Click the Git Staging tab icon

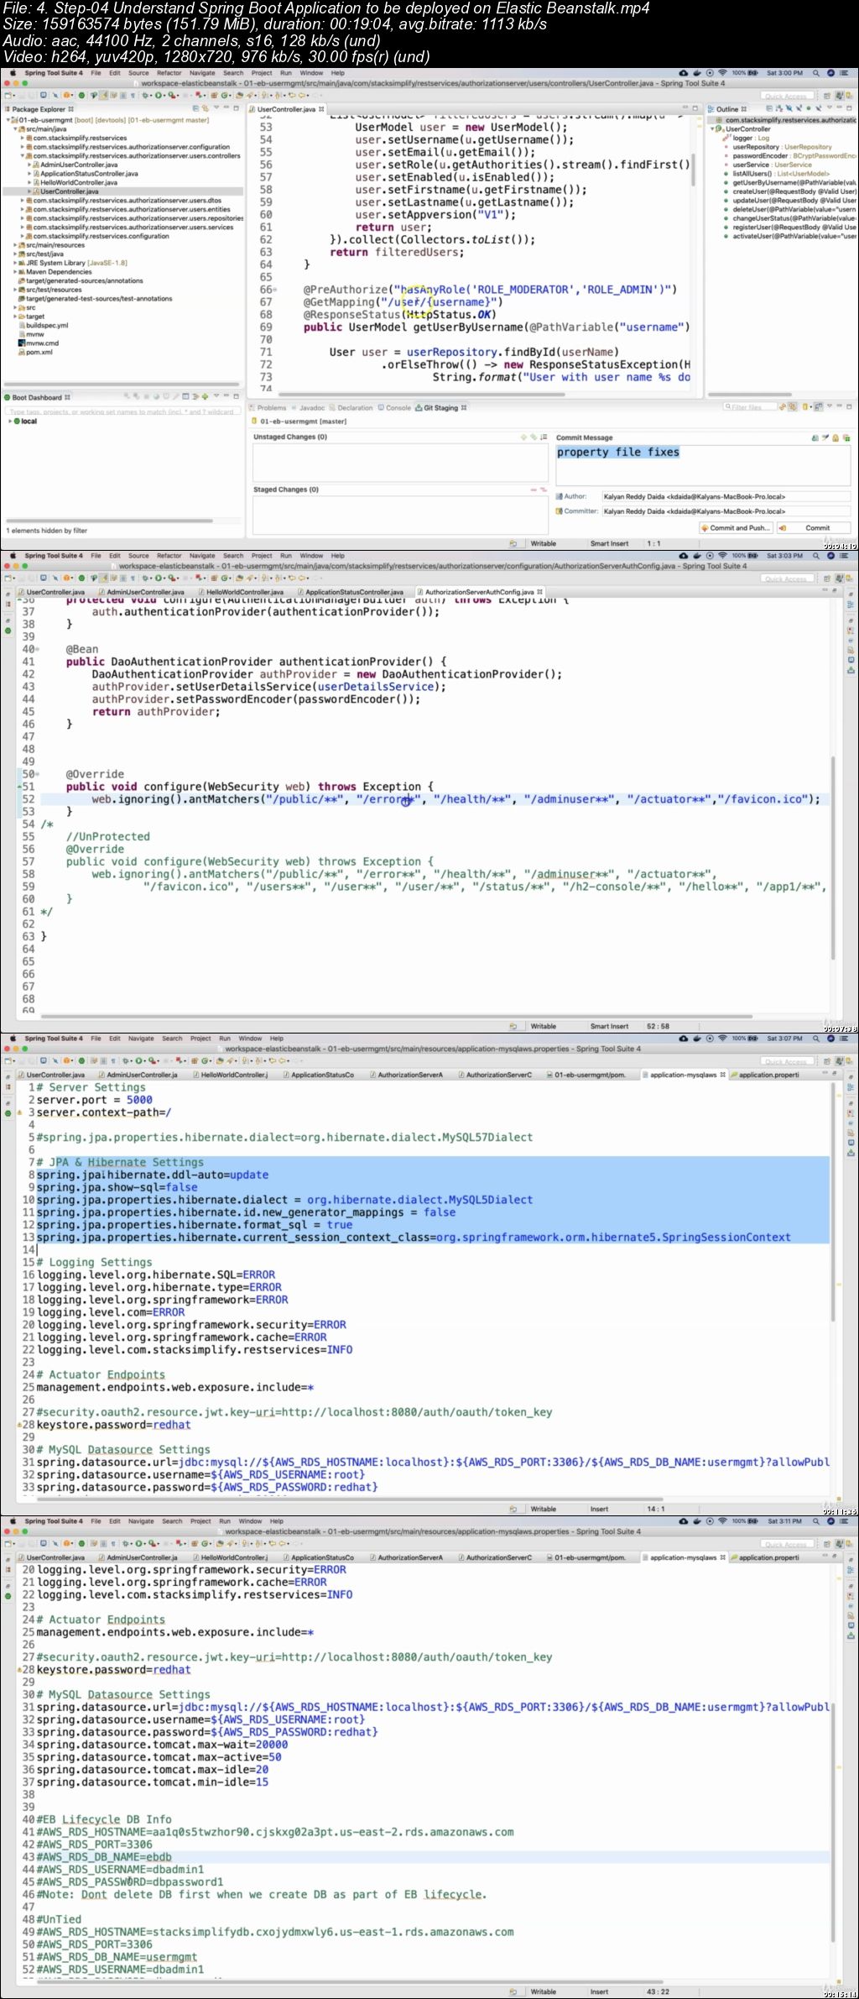[x=419, y=408]
